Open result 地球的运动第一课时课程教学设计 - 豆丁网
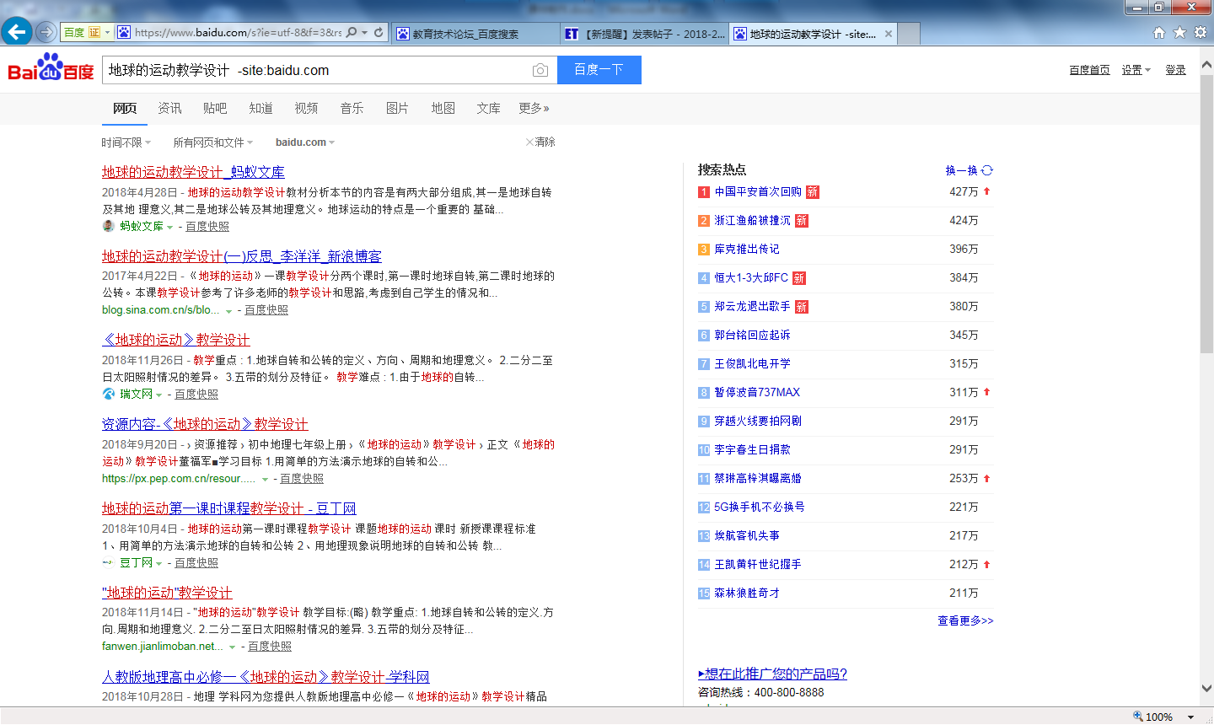The width and height of the screenshot is (1214, 725). coord(229,508)
